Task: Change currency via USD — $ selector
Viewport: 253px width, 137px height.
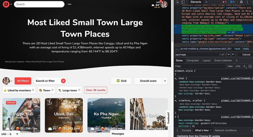Action: point(6,134)
